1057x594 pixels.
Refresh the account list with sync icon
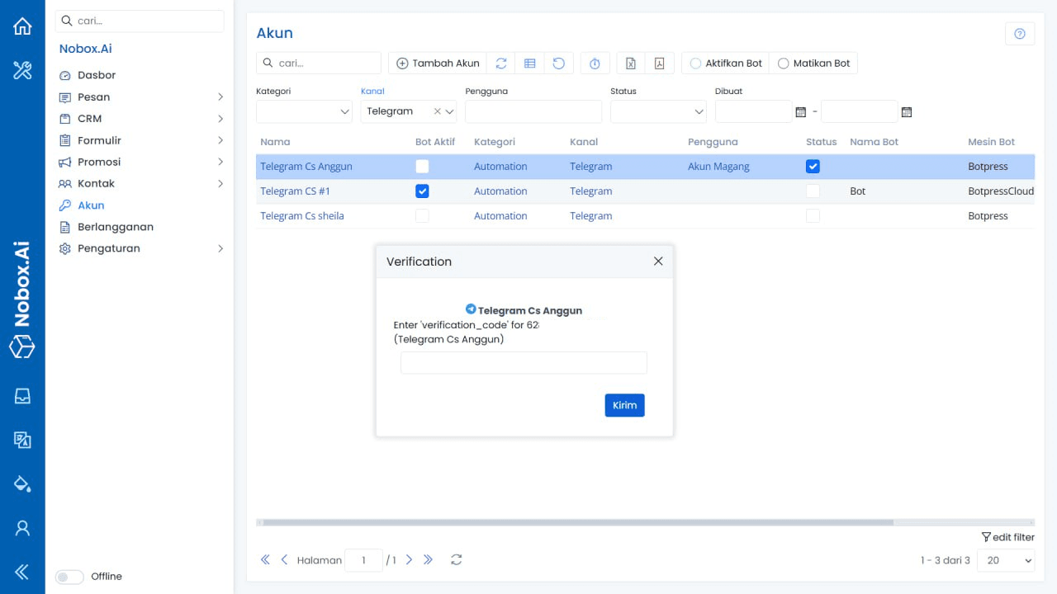click(x=501, y=63)
